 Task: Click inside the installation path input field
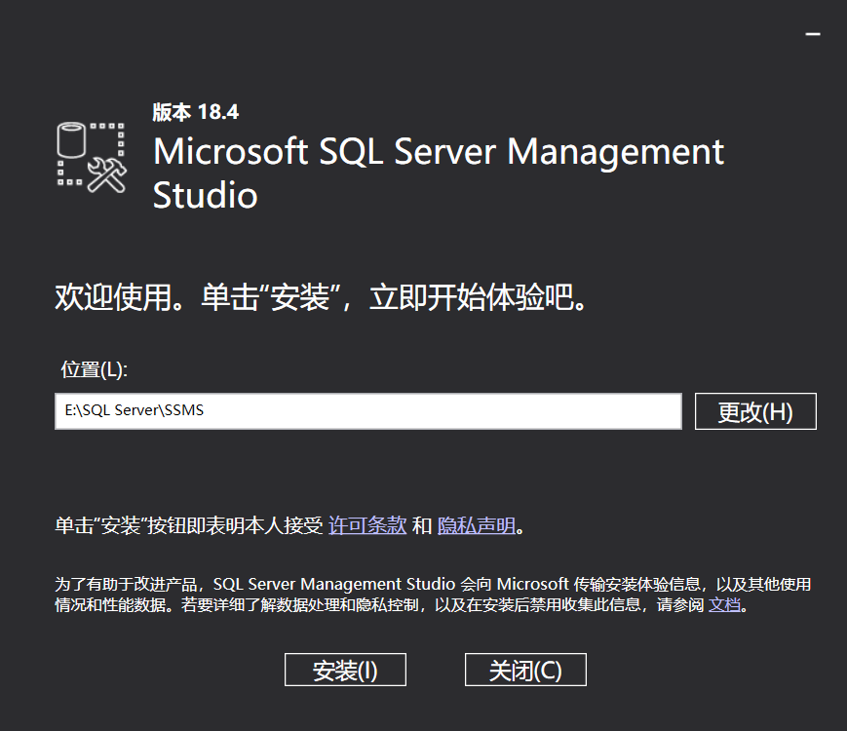pos(368,410)
